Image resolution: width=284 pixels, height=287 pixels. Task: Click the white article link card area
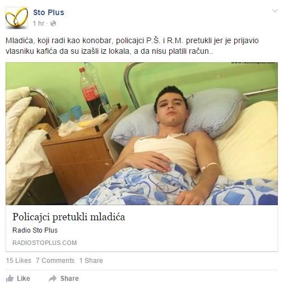coord(142,228)
